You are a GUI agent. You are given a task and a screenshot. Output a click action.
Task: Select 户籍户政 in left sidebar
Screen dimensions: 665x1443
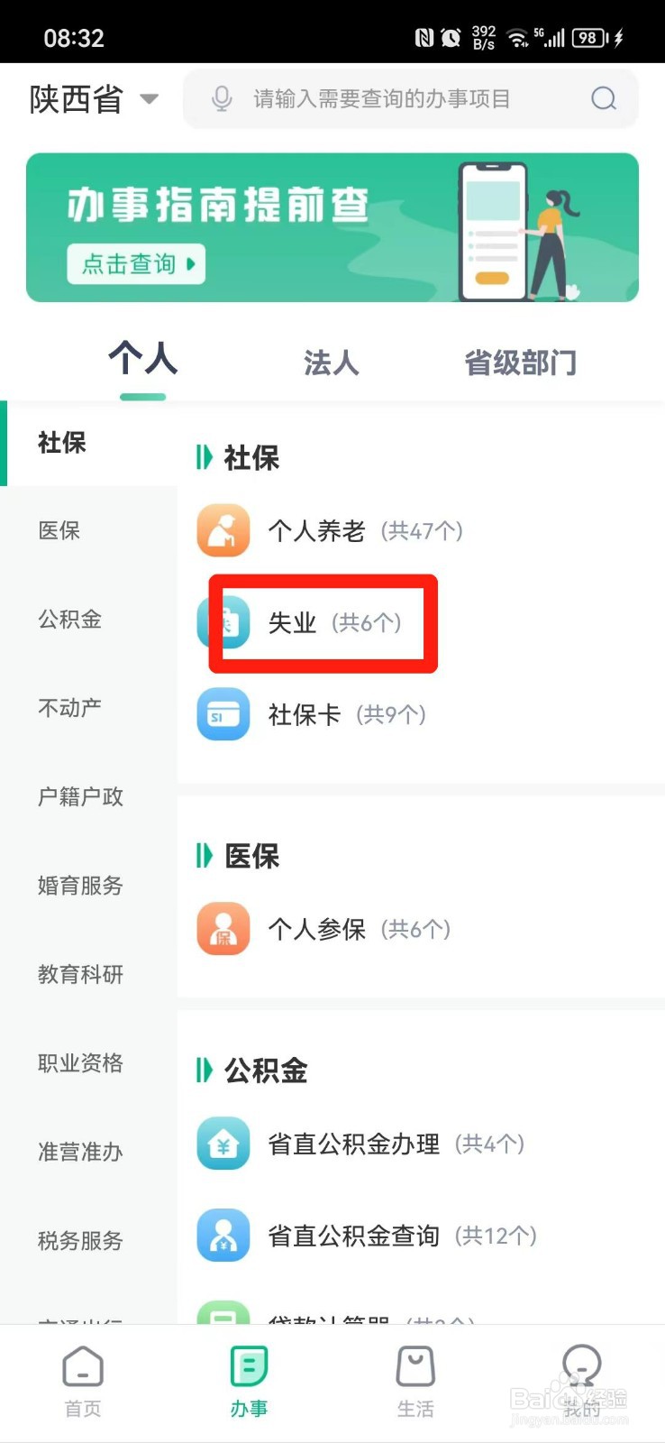tap(80, 797)
